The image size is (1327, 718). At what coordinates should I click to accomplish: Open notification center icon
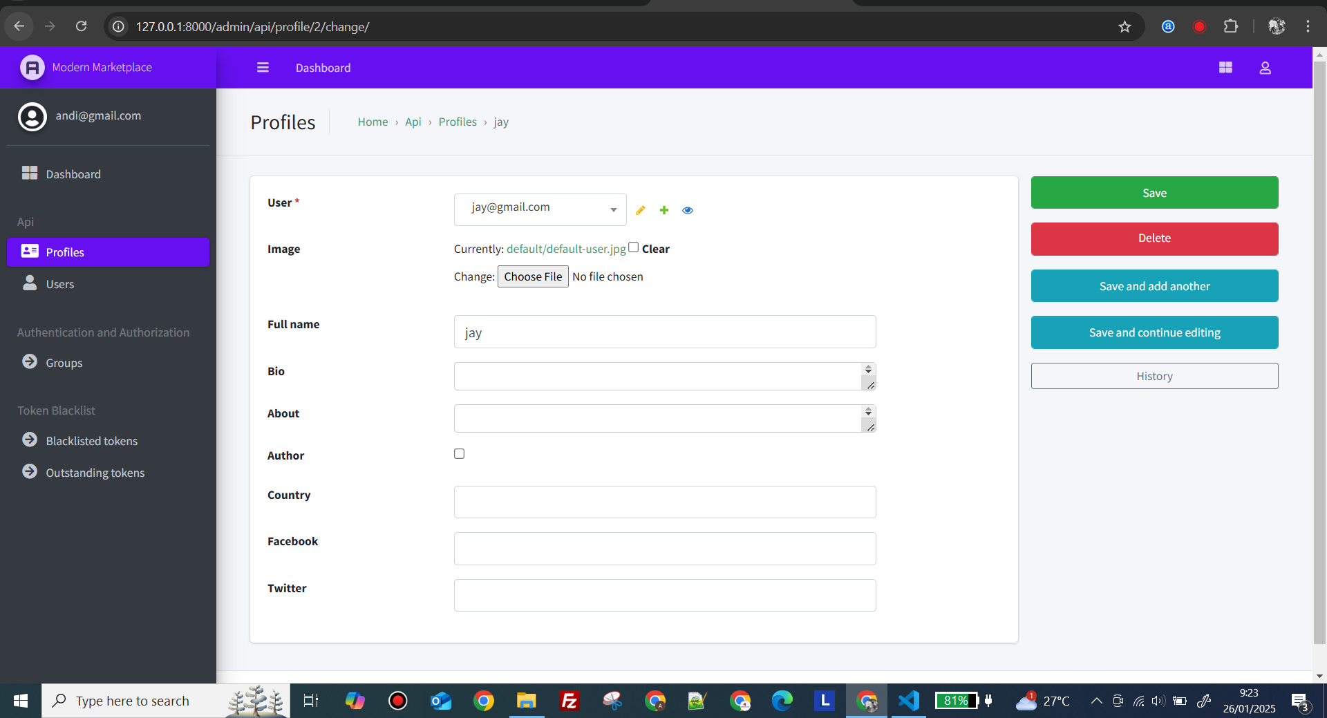click(1300, 701)
